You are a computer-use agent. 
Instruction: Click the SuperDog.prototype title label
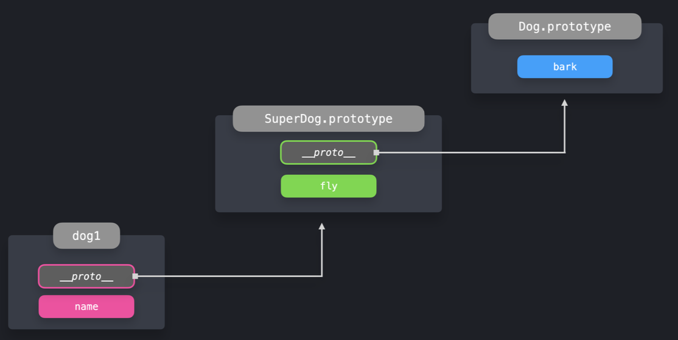[x=328, y=118]
